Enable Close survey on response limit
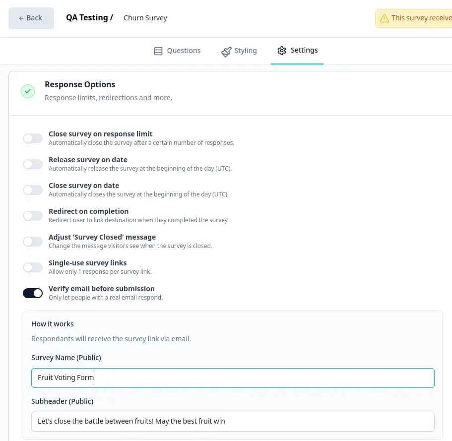 pos(33,138)
